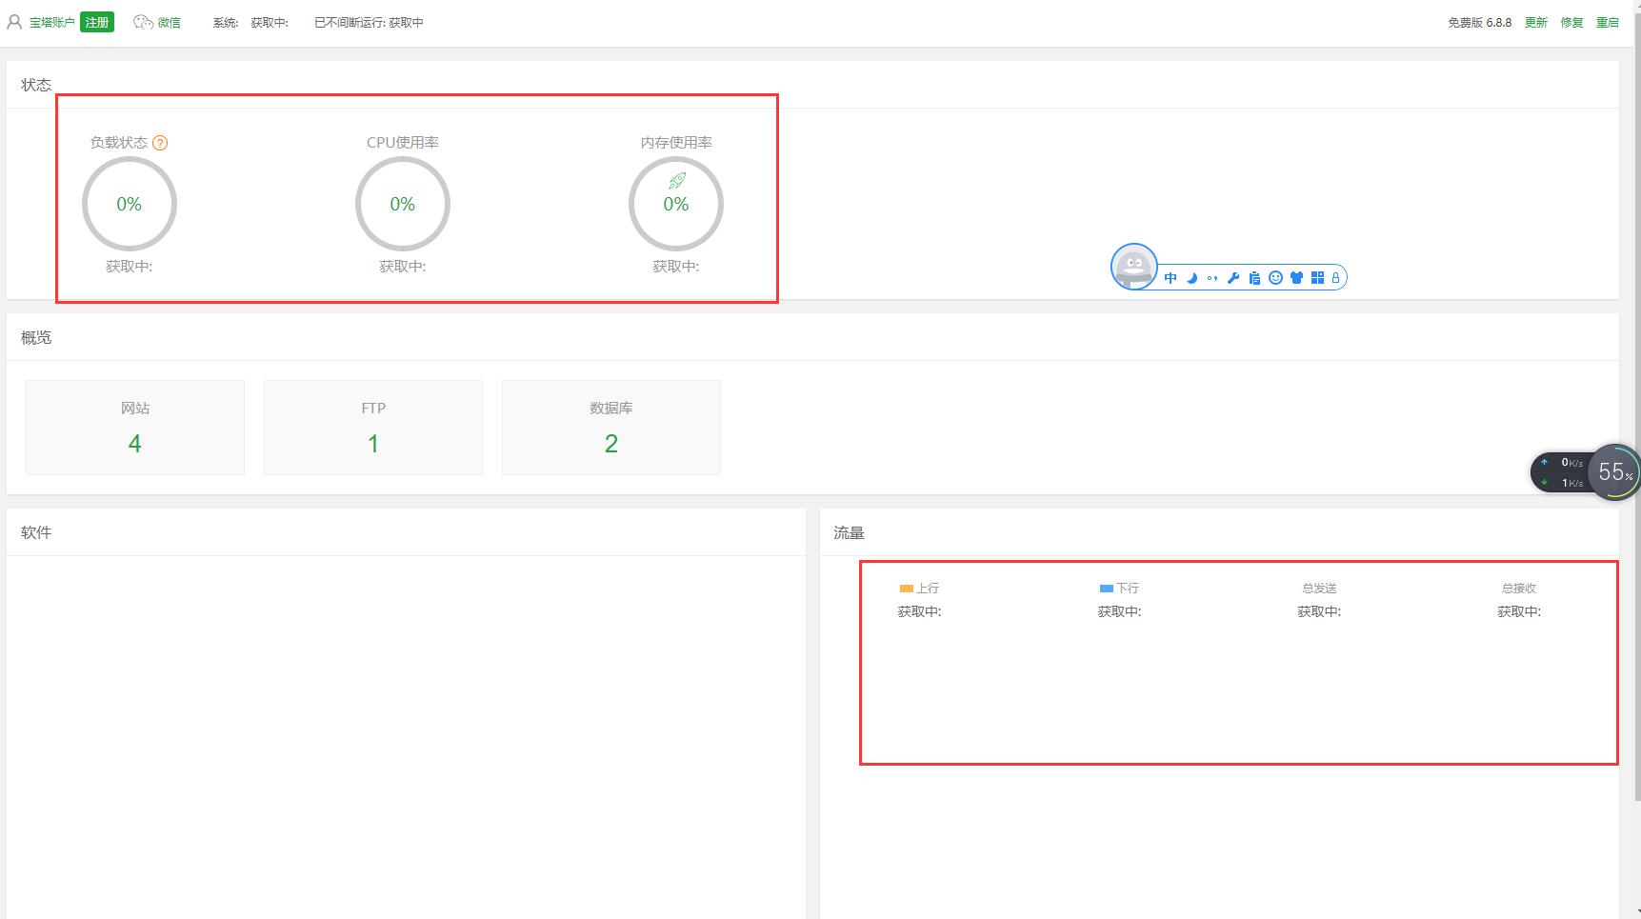
Task: Click the 55% floating speed ball
Action: point(1614,471)
